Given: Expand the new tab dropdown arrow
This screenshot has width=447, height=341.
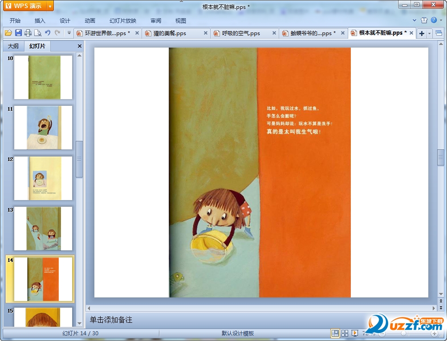Looking at the screenshot, I should tap(429, 34).
